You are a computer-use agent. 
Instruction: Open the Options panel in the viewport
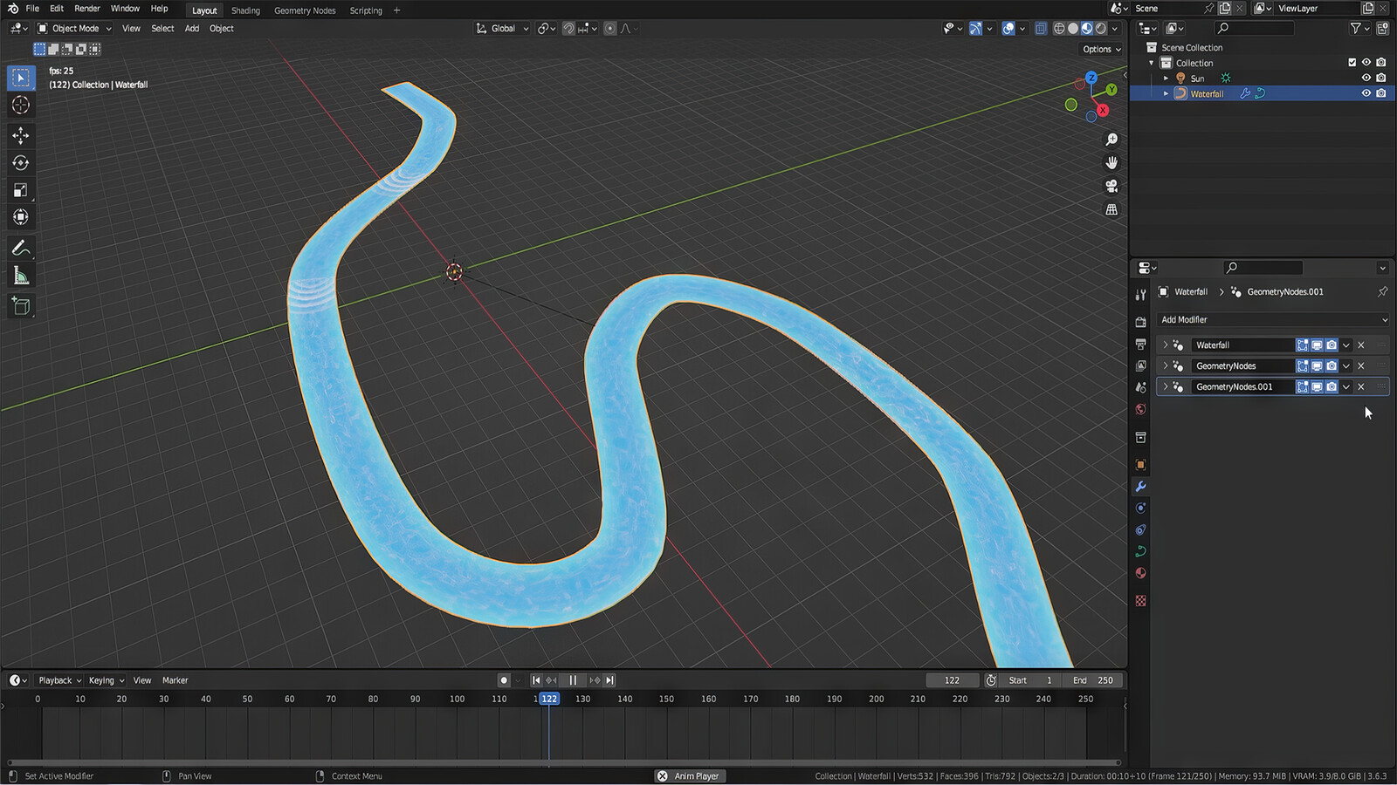click(x=1098, y=49)
